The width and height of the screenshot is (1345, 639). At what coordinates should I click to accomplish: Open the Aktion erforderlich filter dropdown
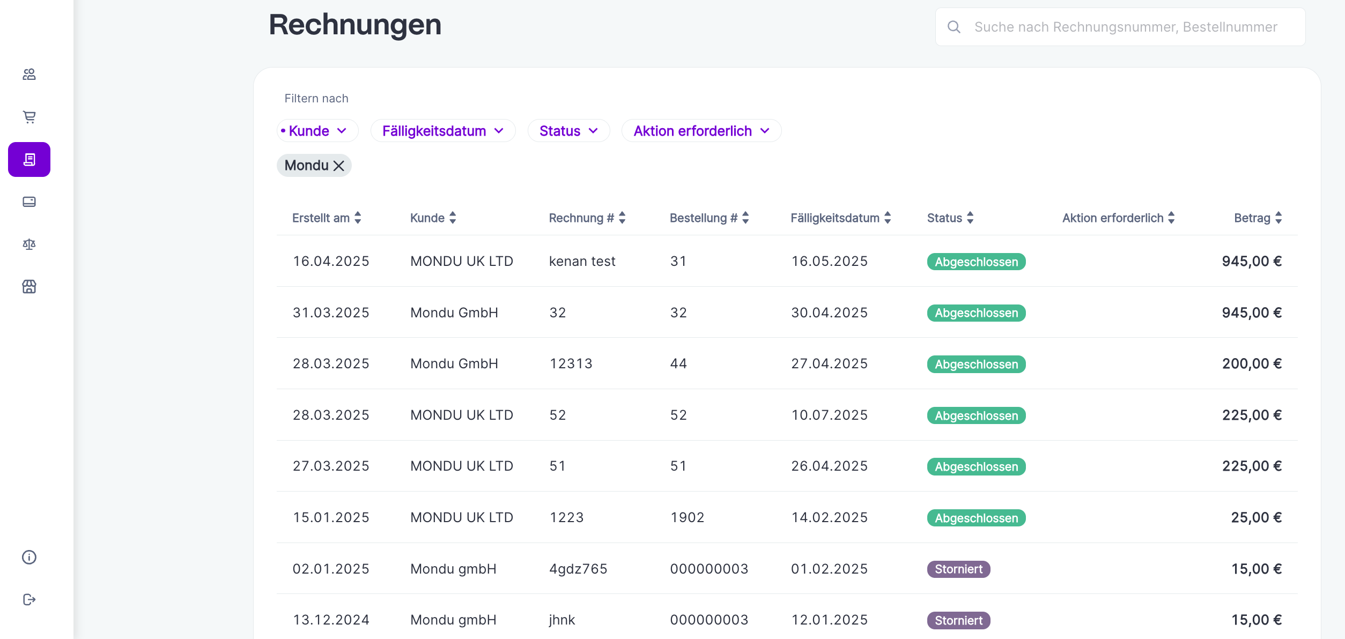coord(701,131)
